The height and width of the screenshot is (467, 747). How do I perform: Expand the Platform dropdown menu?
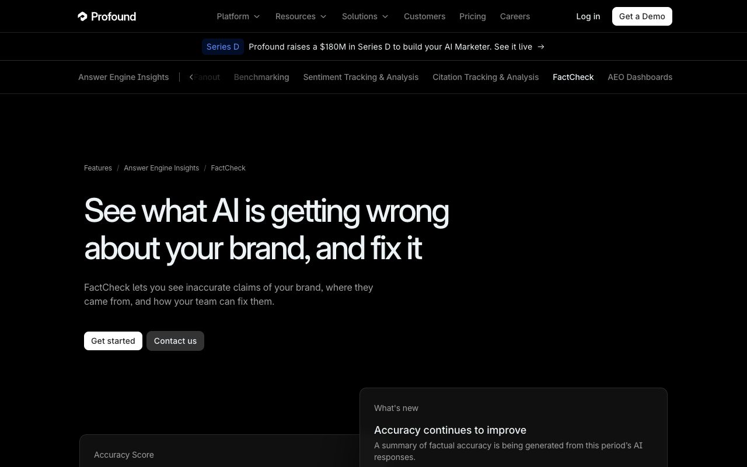pyautogui.click(x=238, y=16)
